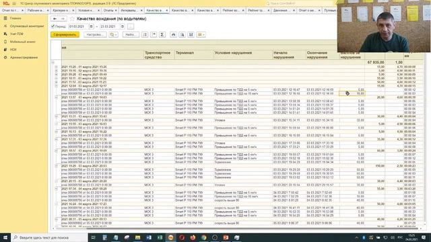The image size is (431, 242).
Task: Open the send by email dropdown
Action: [201, 34]
